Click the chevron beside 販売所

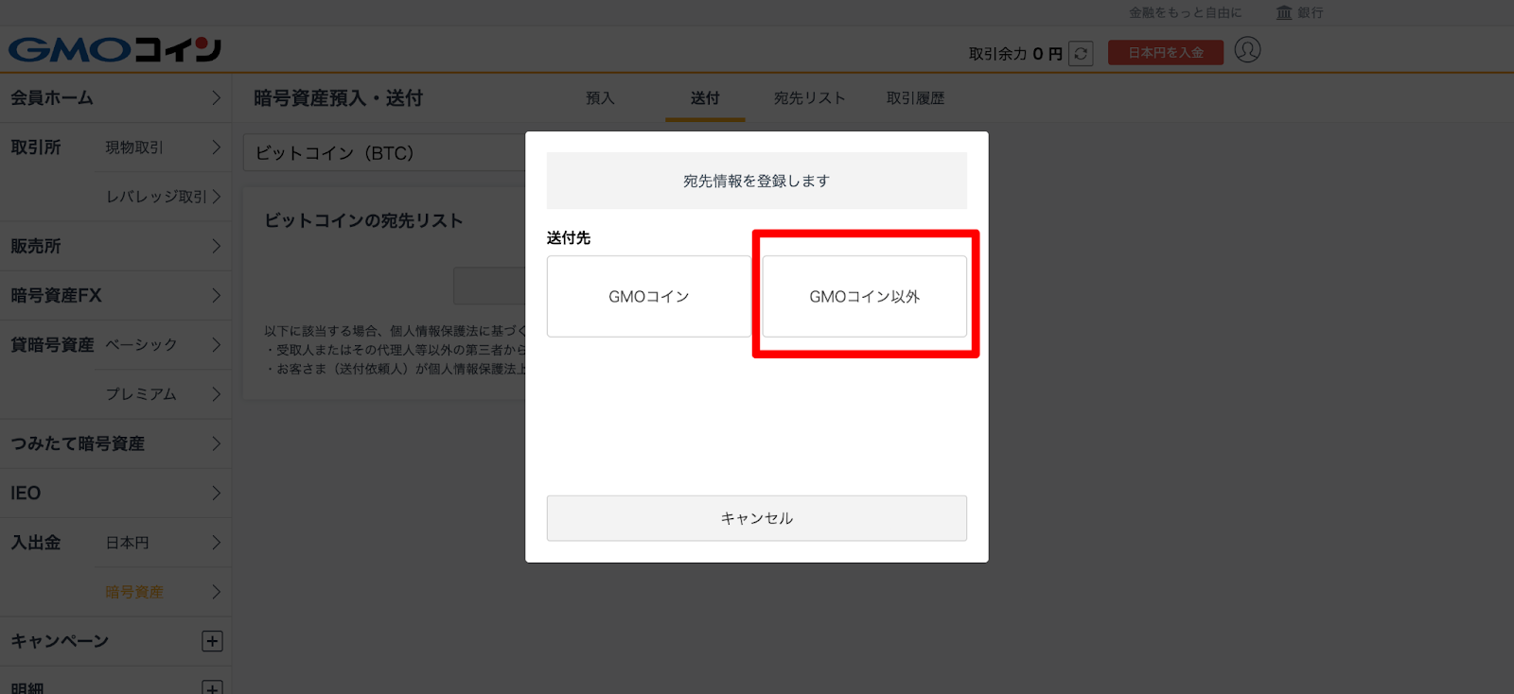(x=216, y=247)
